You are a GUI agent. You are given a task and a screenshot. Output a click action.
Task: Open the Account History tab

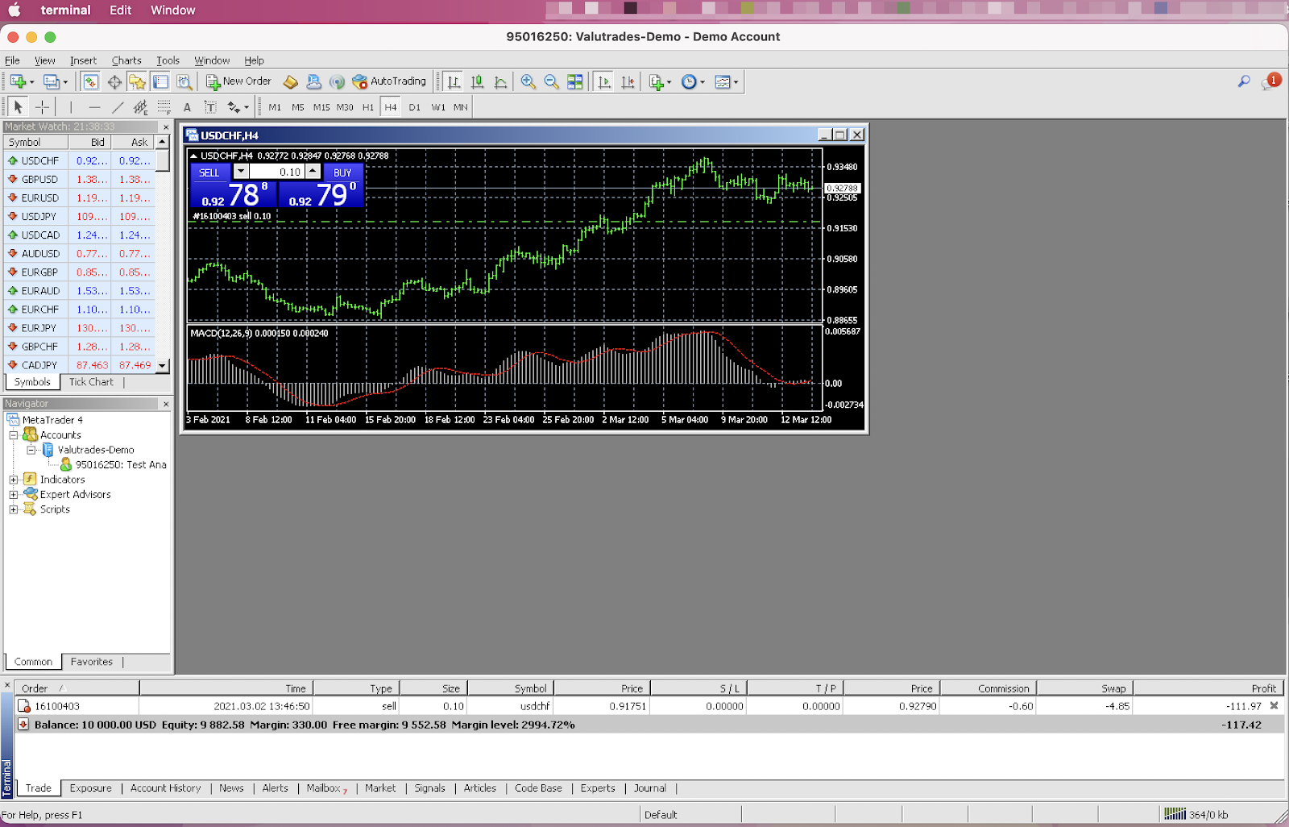pos(165,788)
